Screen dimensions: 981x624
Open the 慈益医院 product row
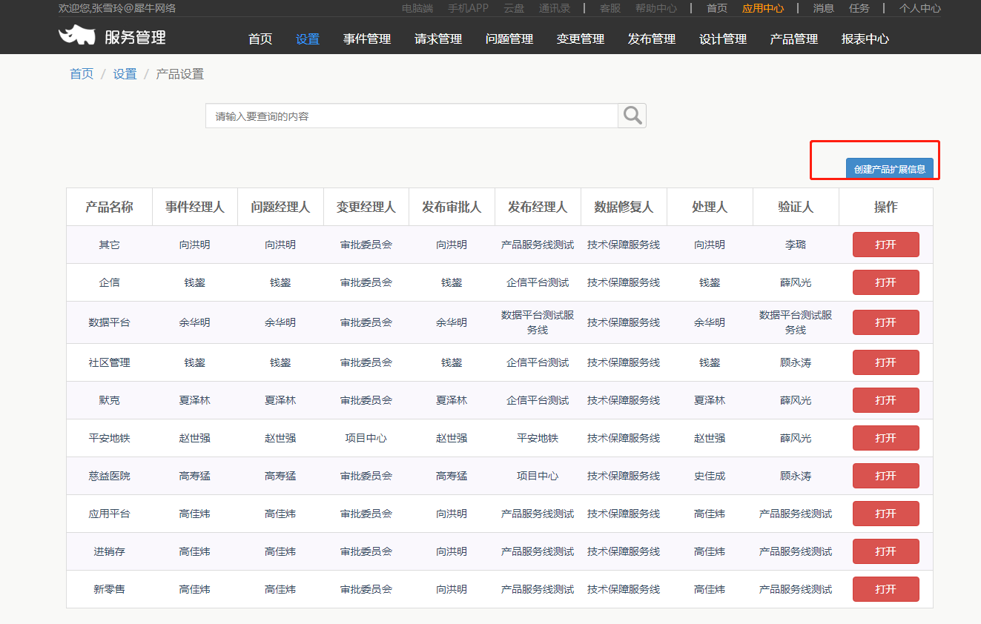[x=885, y=476]
